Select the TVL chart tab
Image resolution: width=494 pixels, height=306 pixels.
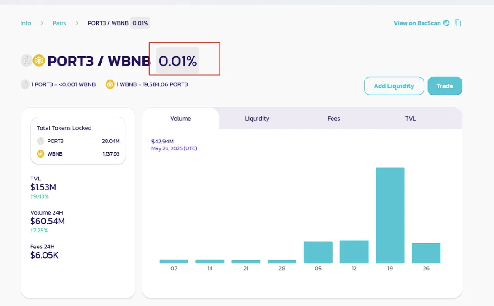pyautogui.click(x=410, y=119)
